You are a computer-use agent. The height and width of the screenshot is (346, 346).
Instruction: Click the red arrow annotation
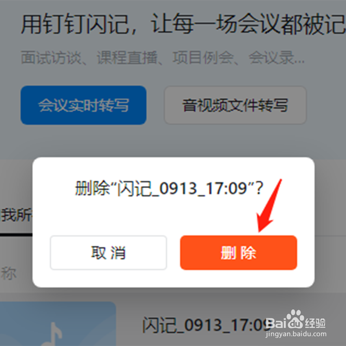(269, 206)
